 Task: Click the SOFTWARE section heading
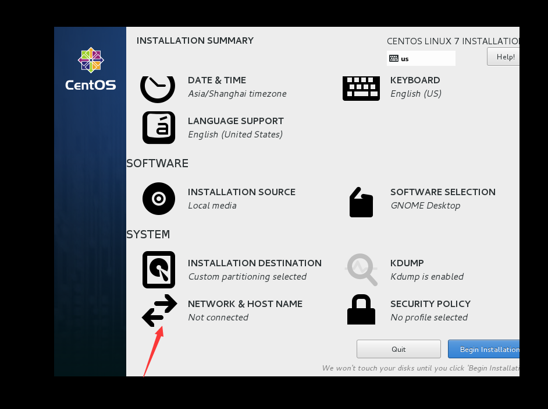click(x=157, y=163)
